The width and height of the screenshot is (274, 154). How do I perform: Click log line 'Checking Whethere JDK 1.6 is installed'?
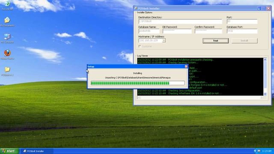point(180,93)
